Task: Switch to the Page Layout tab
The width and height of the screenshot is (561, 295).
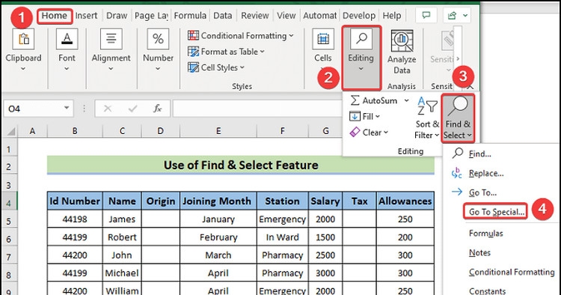Action: tap(151, 16)
